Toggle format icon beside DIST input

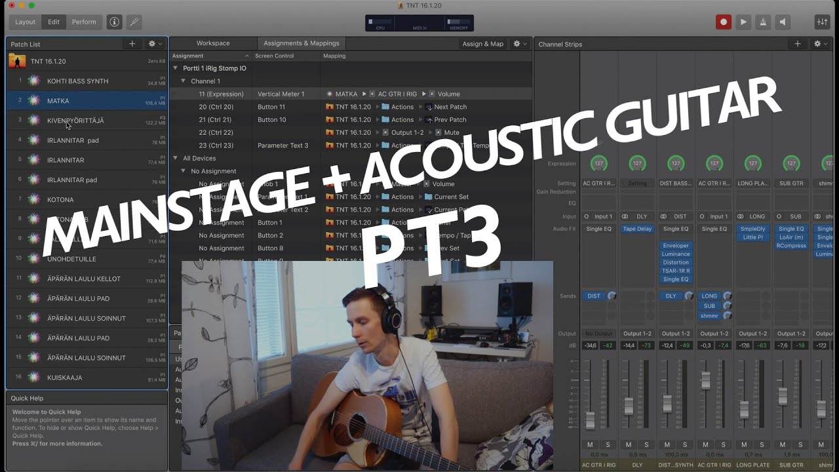click(x=664, y=216)
